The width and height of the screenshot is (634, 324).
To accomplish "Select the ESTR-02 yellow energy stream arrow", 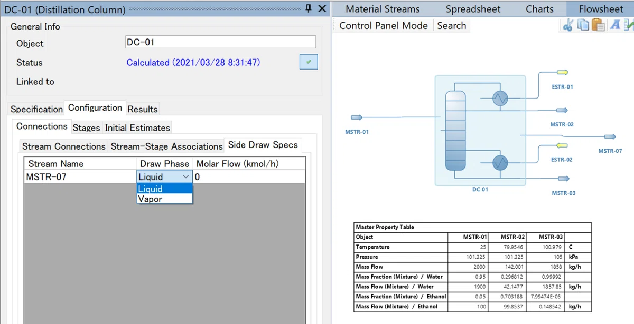I will pyautogui.click(x=561, y=145).
